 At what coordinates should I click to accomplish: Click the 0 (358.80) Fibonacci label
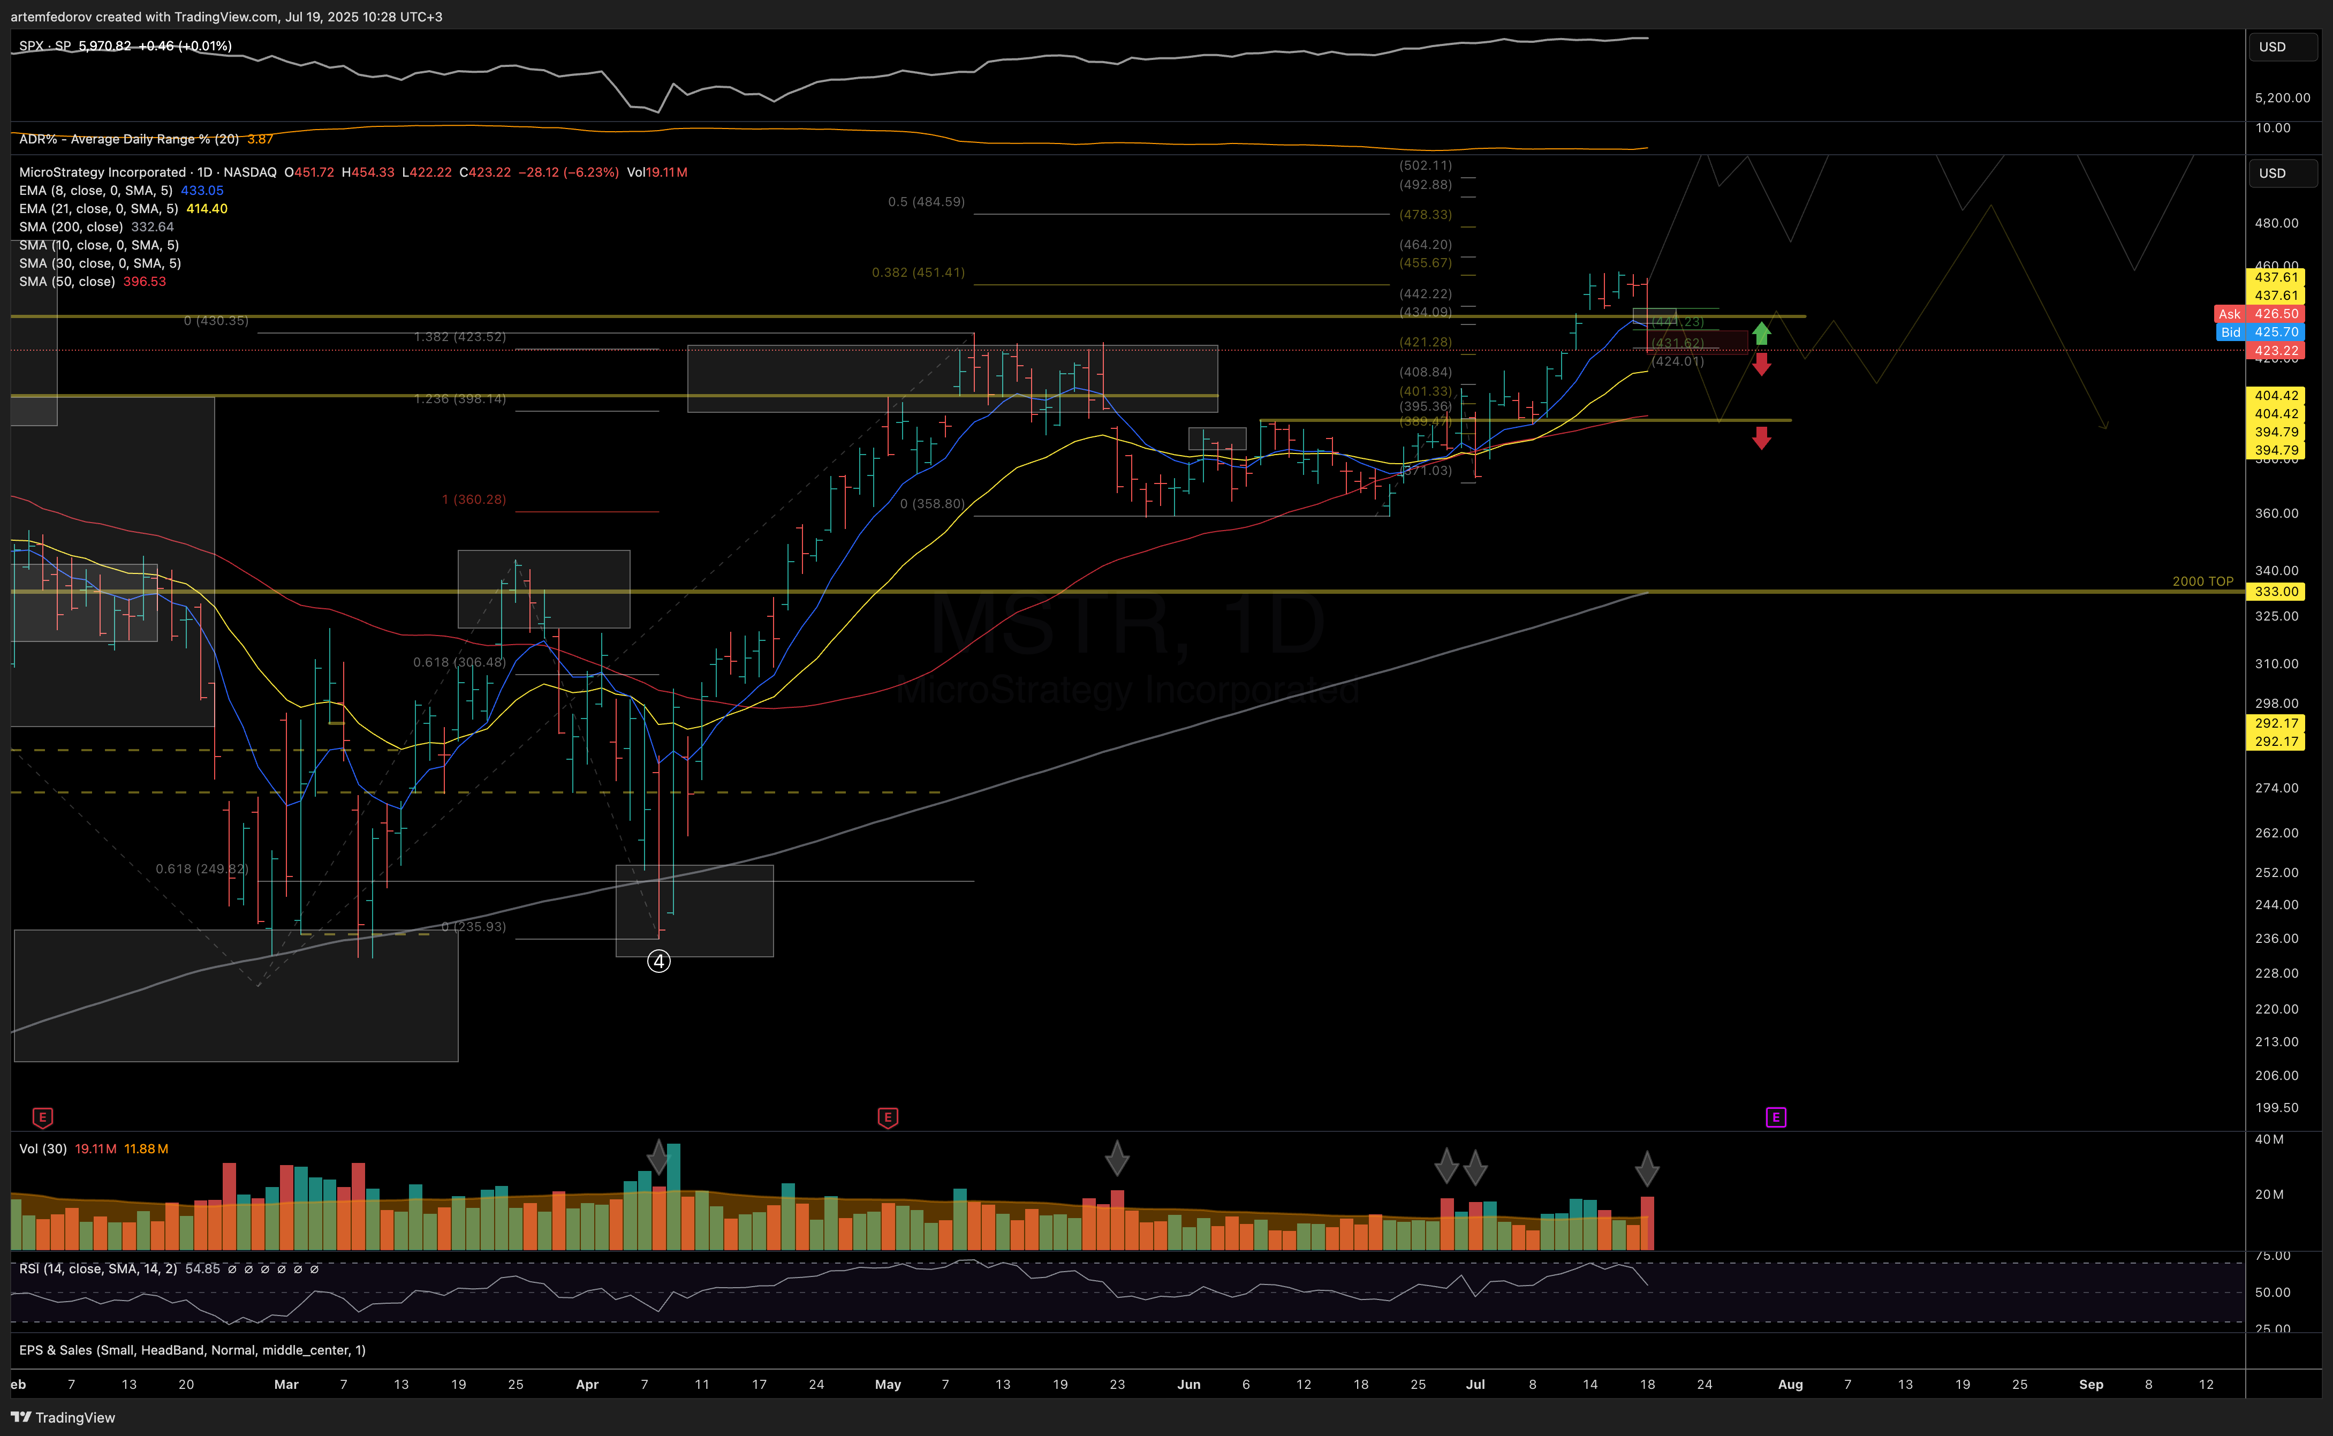(933, 503)
